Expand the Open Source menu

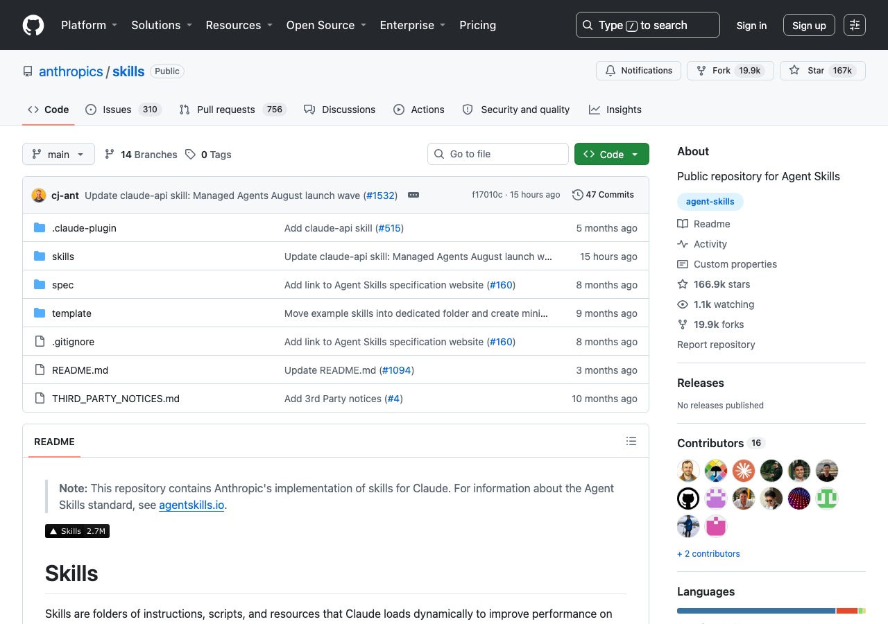(x=326, y=25)
